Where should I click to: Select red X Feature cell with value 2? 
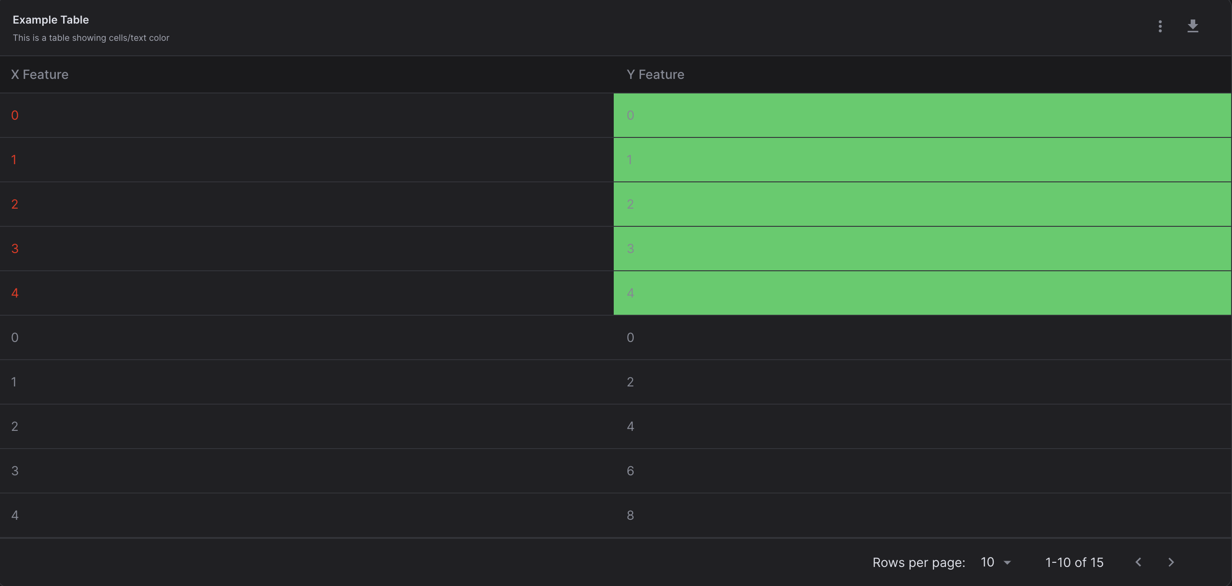tap(306, 204)
